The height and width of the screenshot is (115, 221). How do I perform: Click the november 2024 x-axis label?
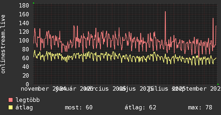pyautogui.click(x=43, y=89)
